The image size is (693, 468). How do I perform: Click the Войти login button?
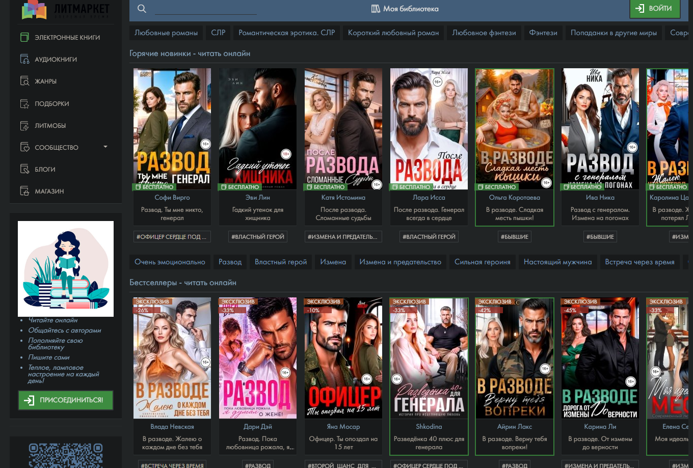tap(655, 9)
